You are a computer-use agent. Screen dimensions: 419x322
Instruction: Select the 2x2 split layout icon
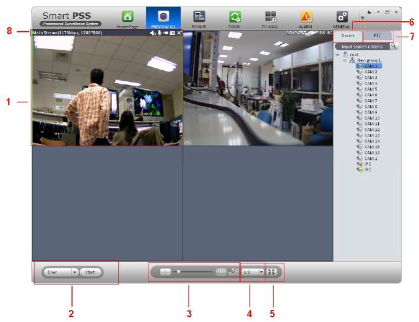[x=165, y=272]
